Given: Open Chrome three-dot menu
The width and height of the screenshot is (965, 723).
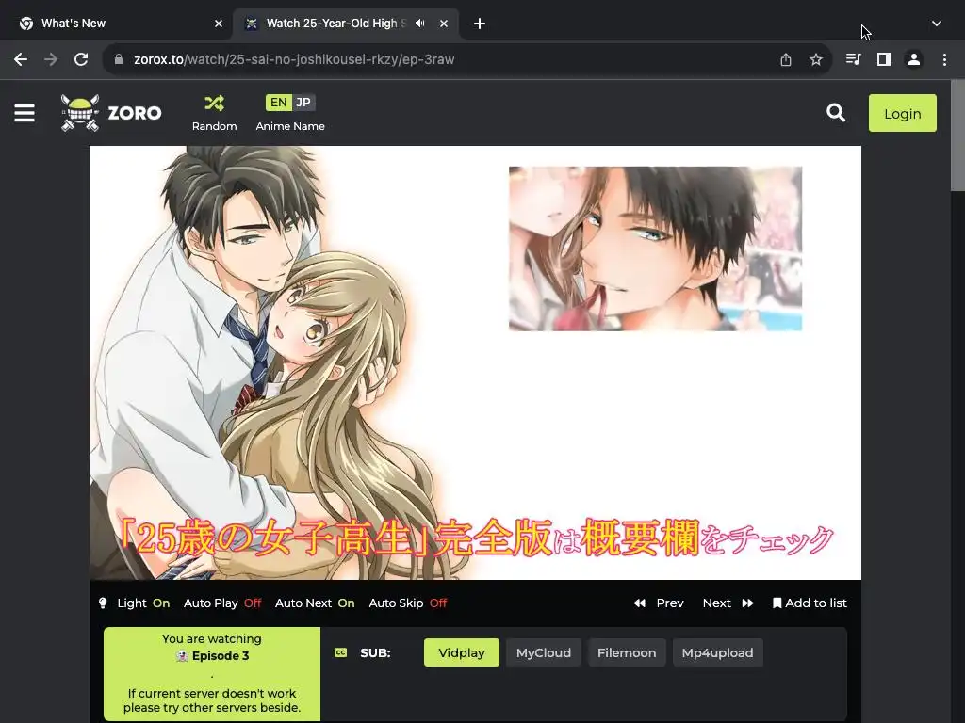Looking at the screenshot, I should 944,59.
